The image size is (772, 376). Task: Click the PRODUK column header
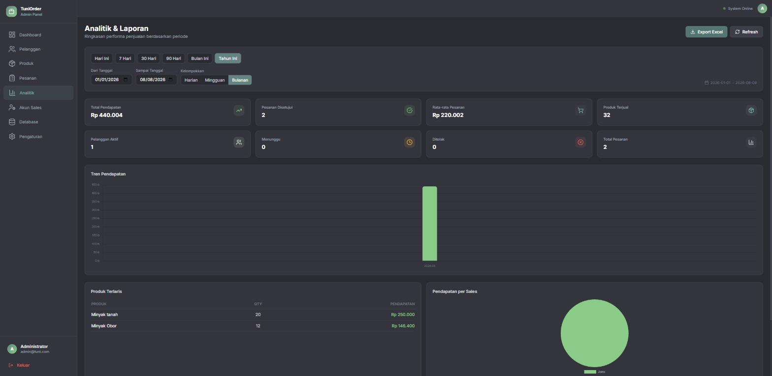98,304
